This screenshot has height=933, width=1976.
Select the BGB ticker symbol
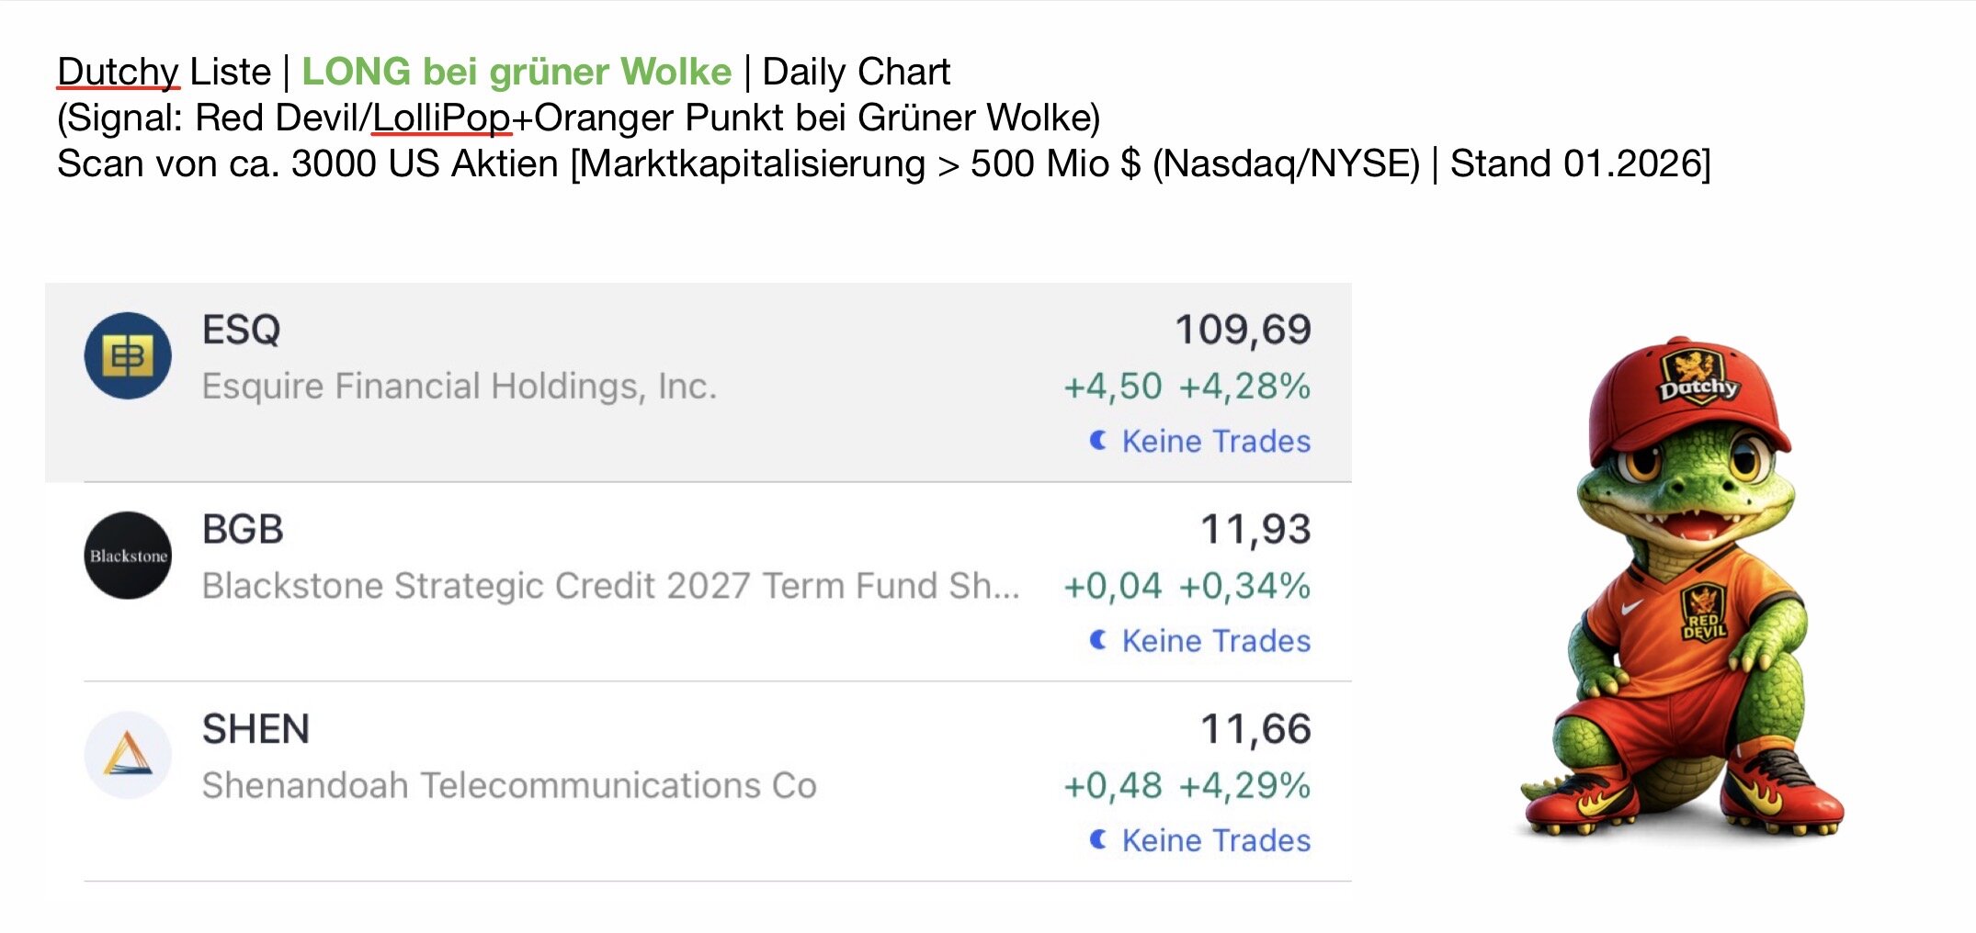[x=243, y=530]
